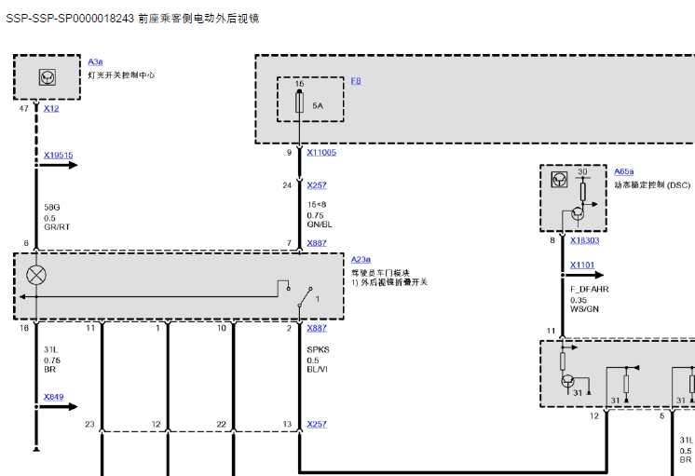The height and width of the screenshot is (476, 695).
Task: Open the A3a component link
Action: pyautogui.click(x=95, y=61)
